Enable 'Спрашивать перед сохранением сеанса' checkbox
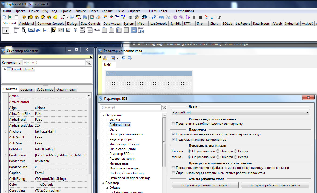The width and height of the screenshot is (317, 193). 173,173
